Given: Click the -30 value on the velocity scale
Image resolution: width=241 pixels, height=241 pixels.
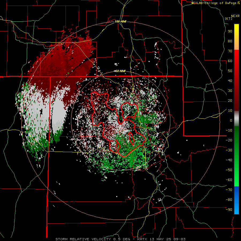Looking at the screenshot, I should pos(229,150).
